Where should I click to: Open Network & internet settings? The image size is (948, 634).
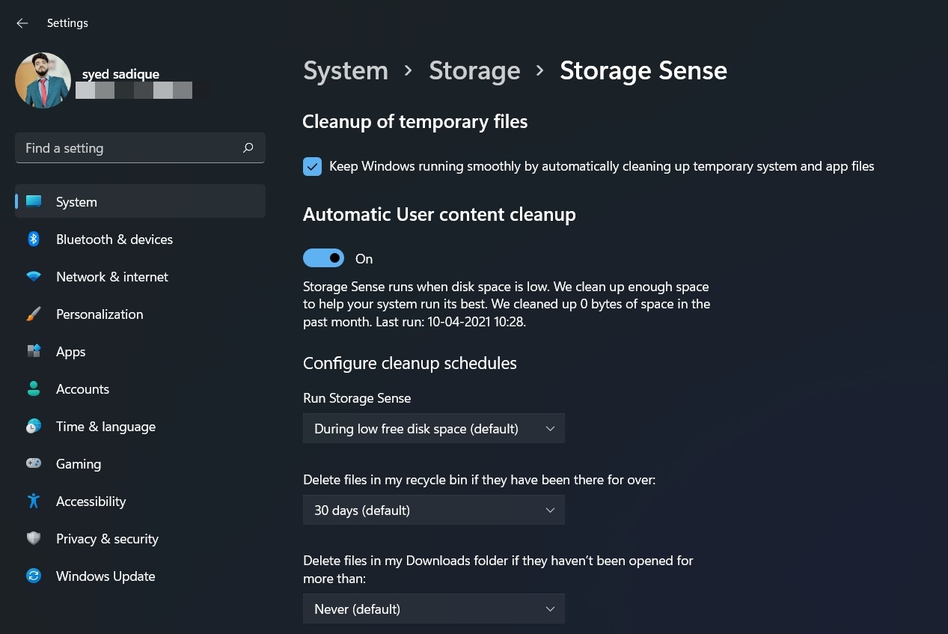pyautogui.click(x=111, y=276)
